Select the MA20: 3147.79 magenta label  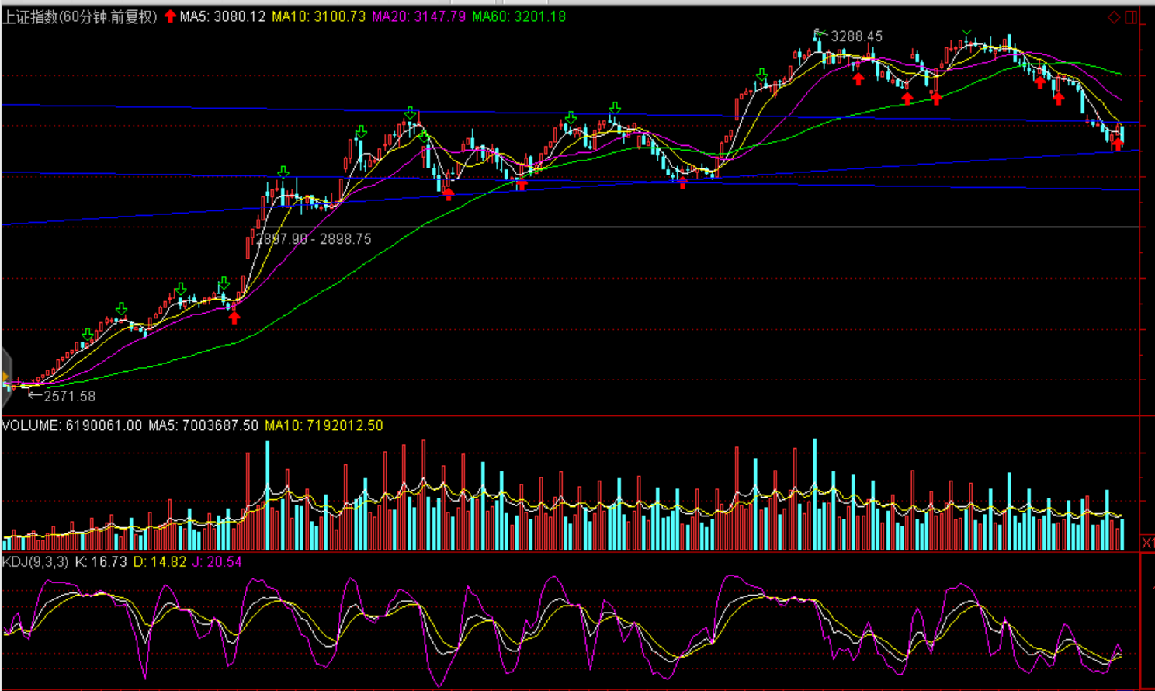point(419,16)
